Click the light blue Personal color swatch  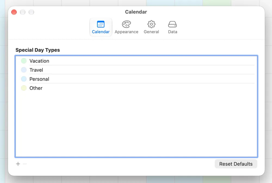pos(24,79)
